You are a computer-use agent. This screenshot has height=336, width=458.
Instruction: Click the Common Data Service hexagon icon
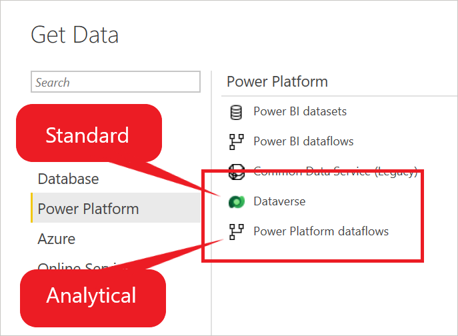[x=236, y=172]
